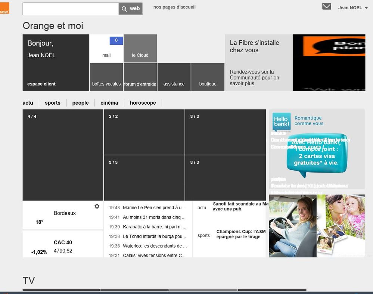Image resolution: width=373 pixels, height=294 pixels.
Task: Open the CAC 40 stock widget
Action: click(63, 244)
